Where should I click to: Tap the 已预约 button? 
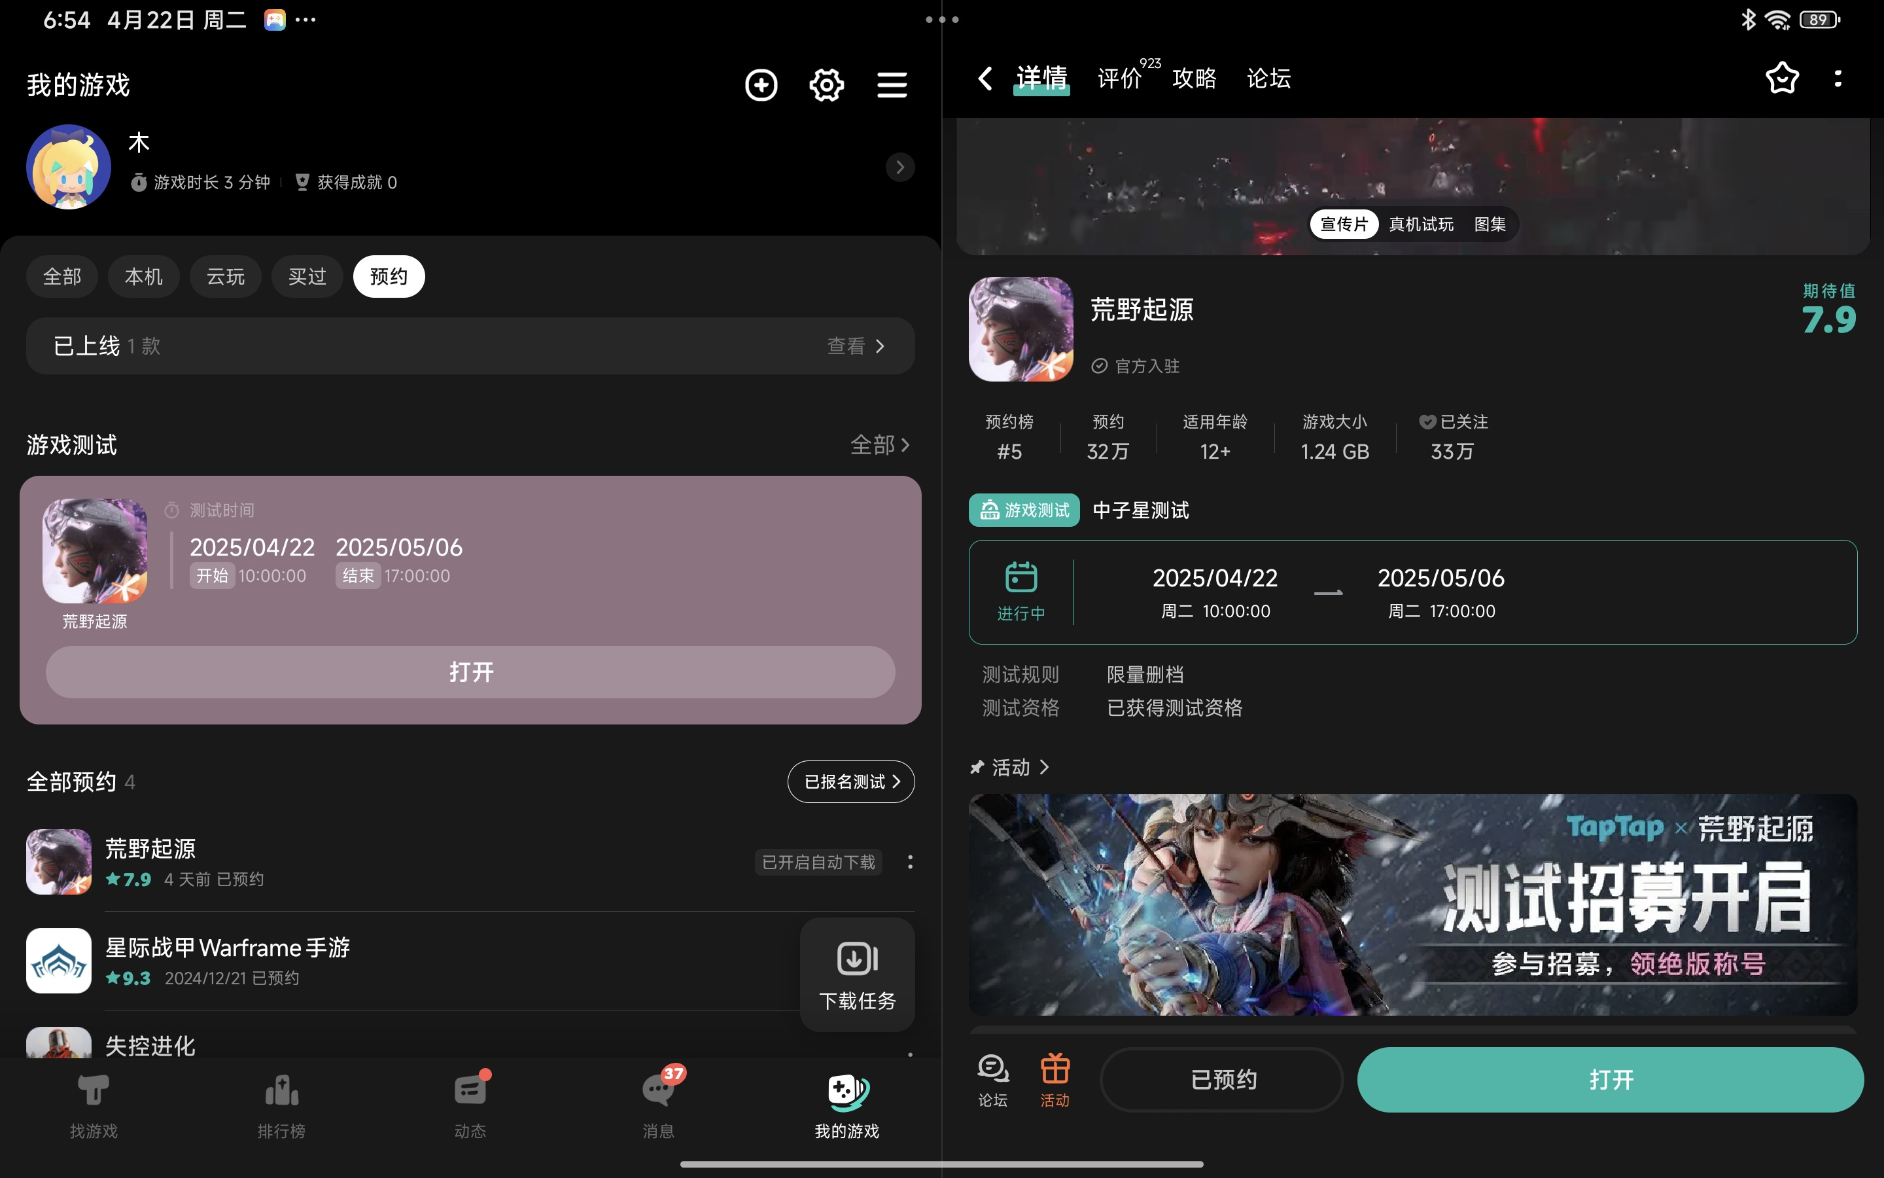pyautogui.click(x=1222, y=1080)
